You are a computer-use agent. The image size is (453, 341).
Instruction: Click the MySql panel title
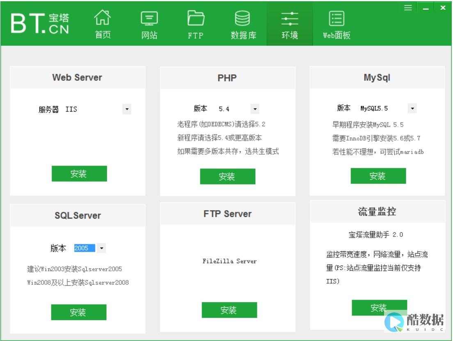click(377, 77)
